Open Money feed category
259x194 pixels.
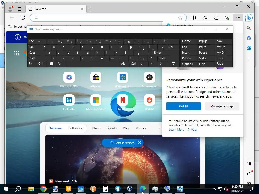141,128
